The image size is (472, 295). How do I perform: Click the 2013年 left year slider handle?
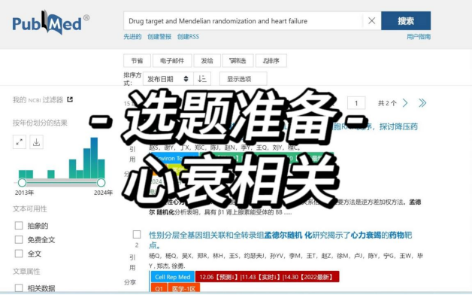[x=22, y=183]
